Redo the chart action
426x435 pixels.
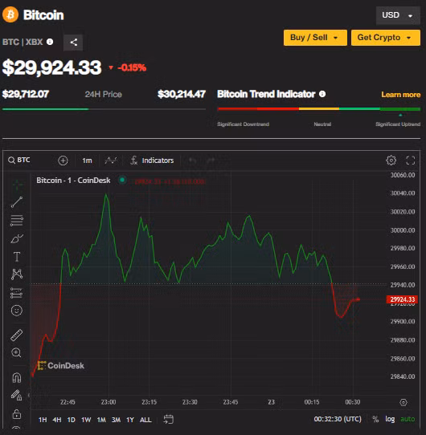211,161
